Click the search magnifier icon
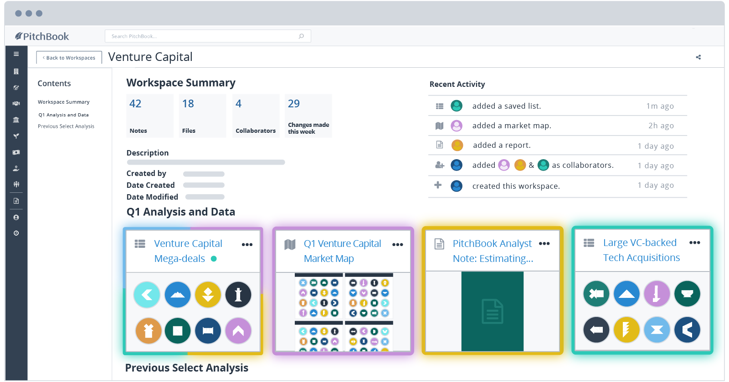 [301, 36]
